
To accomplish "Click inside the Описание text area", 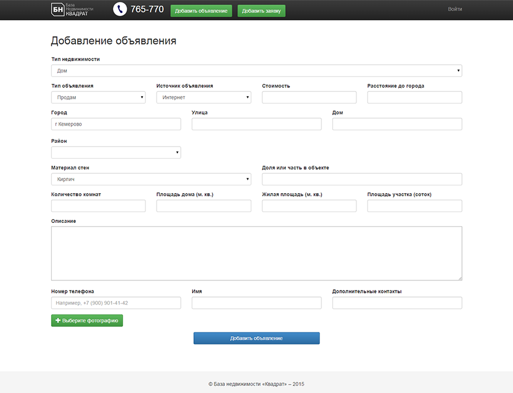I will (x=256, y=253).
